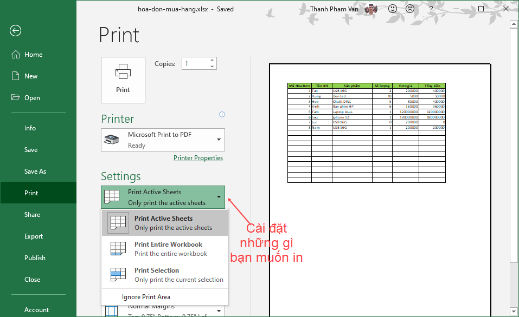
Task: Click Ignore Print Area option
Action: click(x=165, y=297)
